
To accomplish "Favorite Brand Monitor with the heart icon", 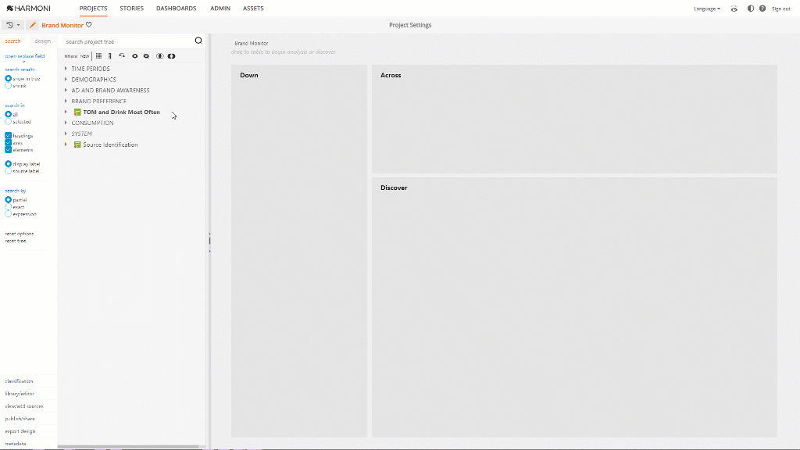I will [89, 24].
